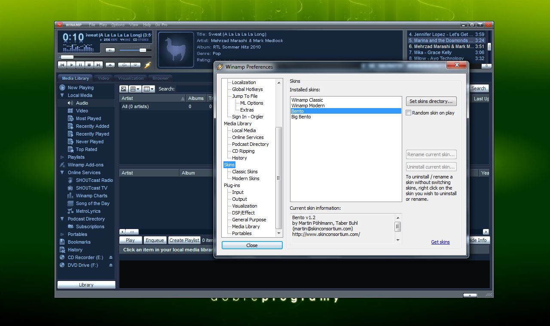The image size is (550, 326).
Task: Click the Audio speaker icon in library
Action: click(x=71, y=103)
